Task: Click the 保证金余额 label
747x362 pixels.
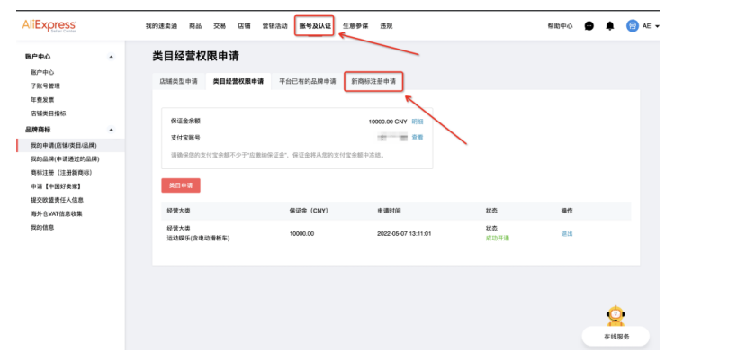Action: (x=185, y=122)
